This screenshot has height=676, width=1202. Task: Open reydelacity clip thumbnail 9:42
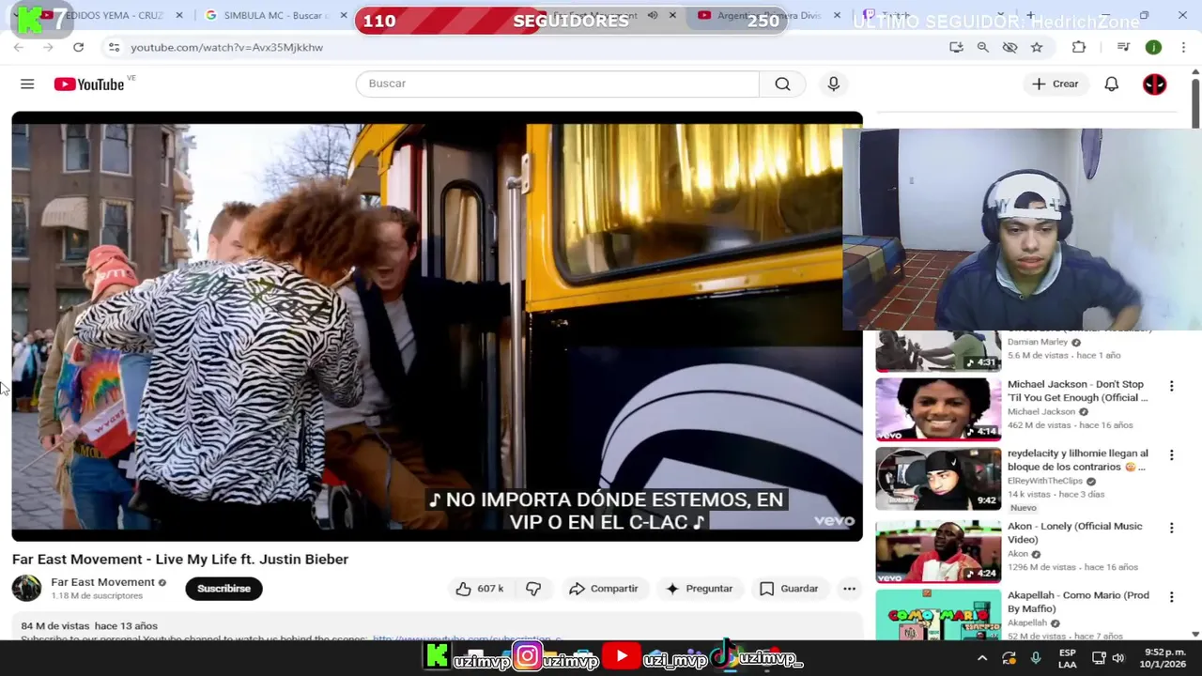(938, 479)
